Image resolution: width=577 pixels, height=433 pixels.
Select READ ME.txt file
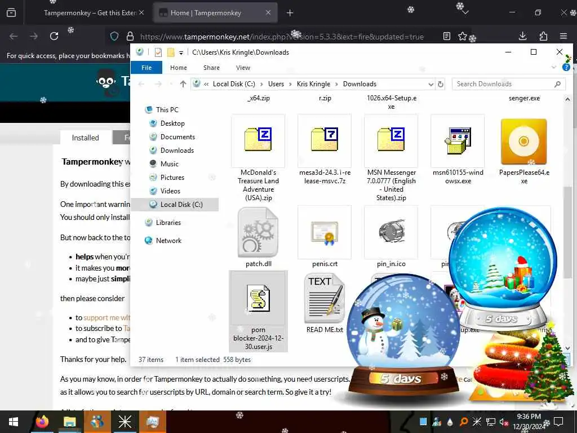point(325,303)
